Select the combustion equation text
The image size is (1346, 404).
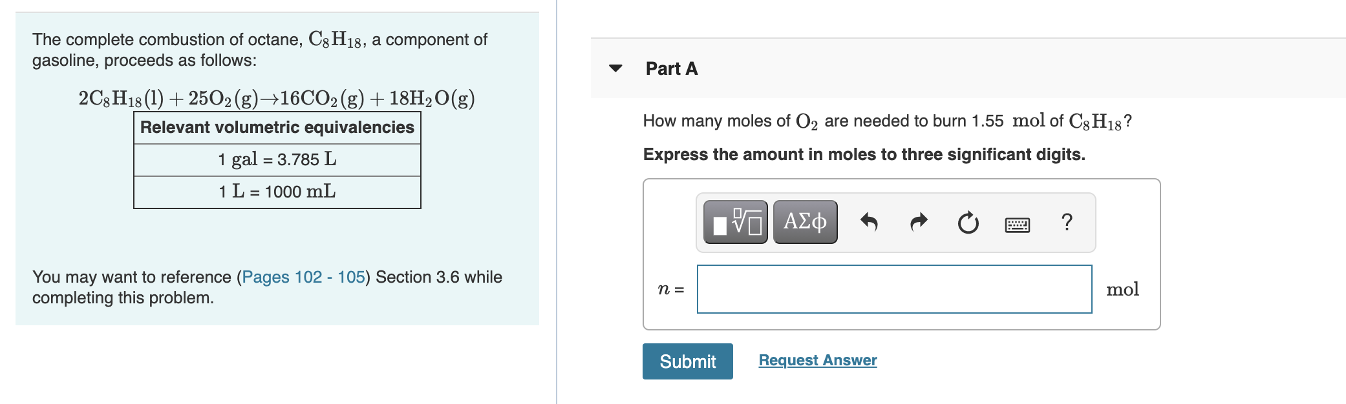point(274,98)
